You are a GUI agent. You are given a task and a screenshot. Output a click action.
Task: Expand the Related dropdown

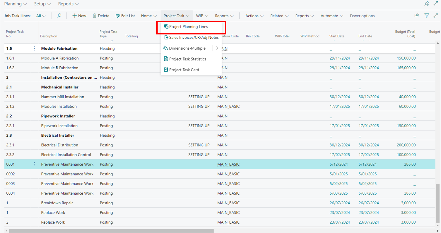coord(280,16)
